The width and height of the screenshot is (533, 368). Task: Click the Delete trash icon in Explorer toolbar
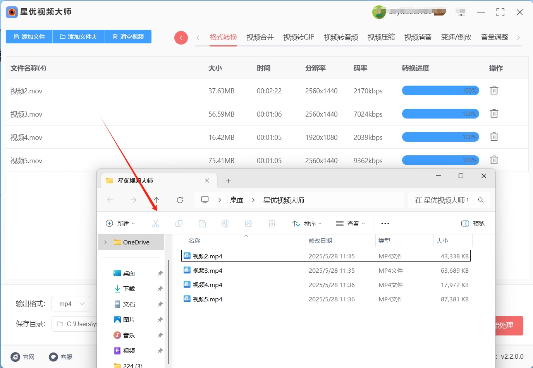272,224
